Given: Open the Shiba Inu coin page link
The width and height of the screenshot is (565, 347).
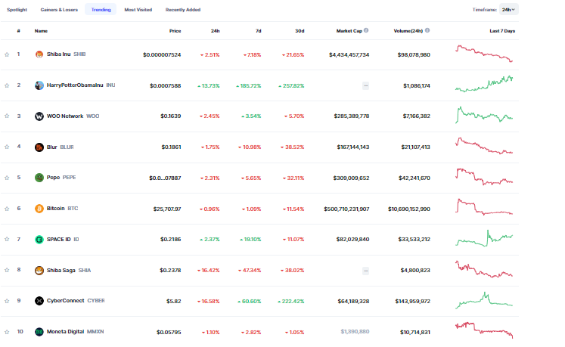Looking at the screenshot, I should click(66, 54).
